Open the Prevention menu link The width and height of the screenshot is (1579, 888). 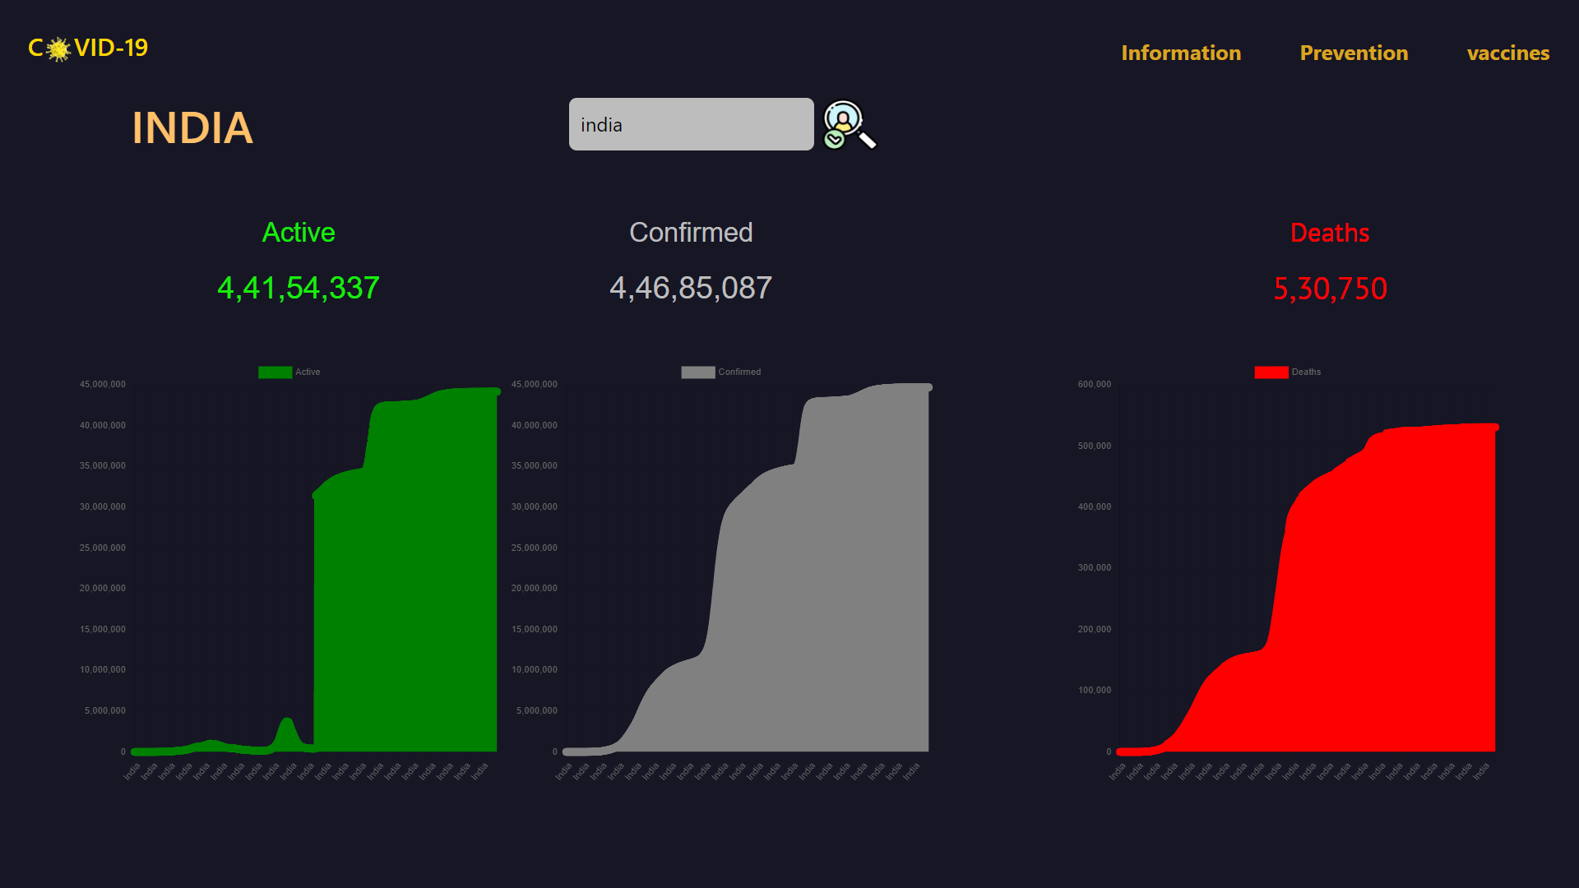click(x=1354, y=53)
